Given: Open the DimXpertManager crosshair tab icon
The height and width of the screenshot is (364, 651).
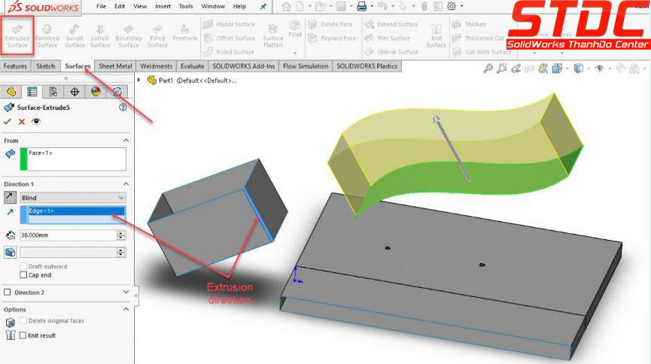Looking at the screenshot, I should tap(75, 92).
